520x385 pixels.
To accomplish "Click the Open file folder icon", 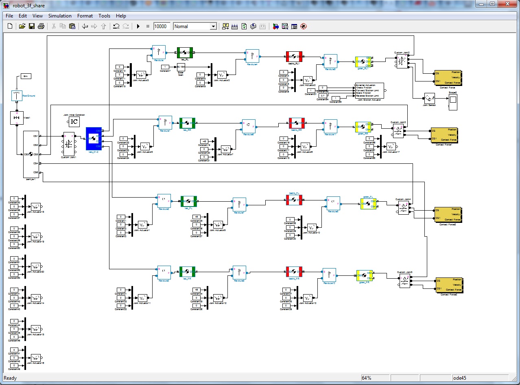I will 22,26.
